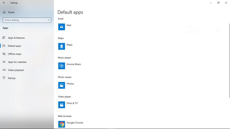Change web browser from Google Chrome
The image size is (230, 129).
pyautogui.click(x=75, y=123)
